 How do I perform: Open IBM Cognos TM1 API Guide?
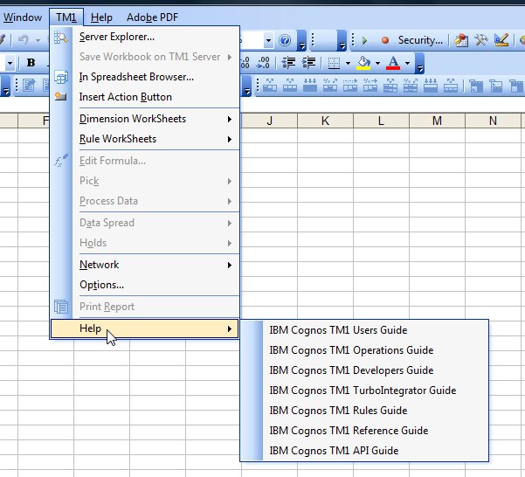pos(364,451)
